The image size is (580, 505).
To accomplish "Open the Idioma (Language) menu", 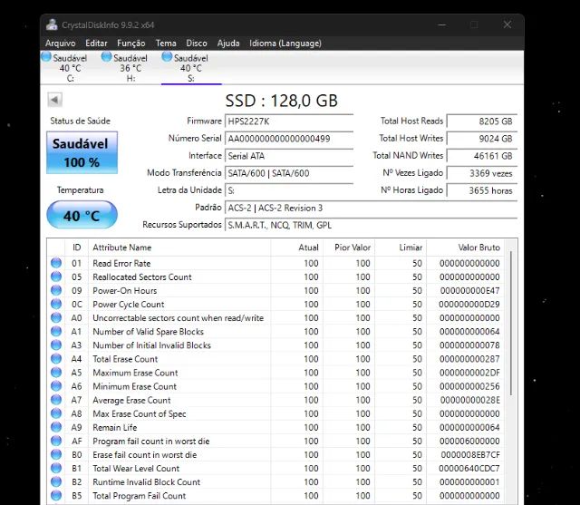I will click(285, 44).
